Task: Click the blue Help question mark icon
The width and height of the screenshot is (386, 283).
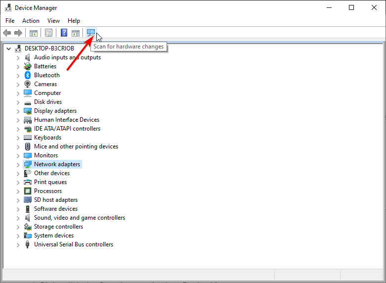Action: tap(64, 33)
